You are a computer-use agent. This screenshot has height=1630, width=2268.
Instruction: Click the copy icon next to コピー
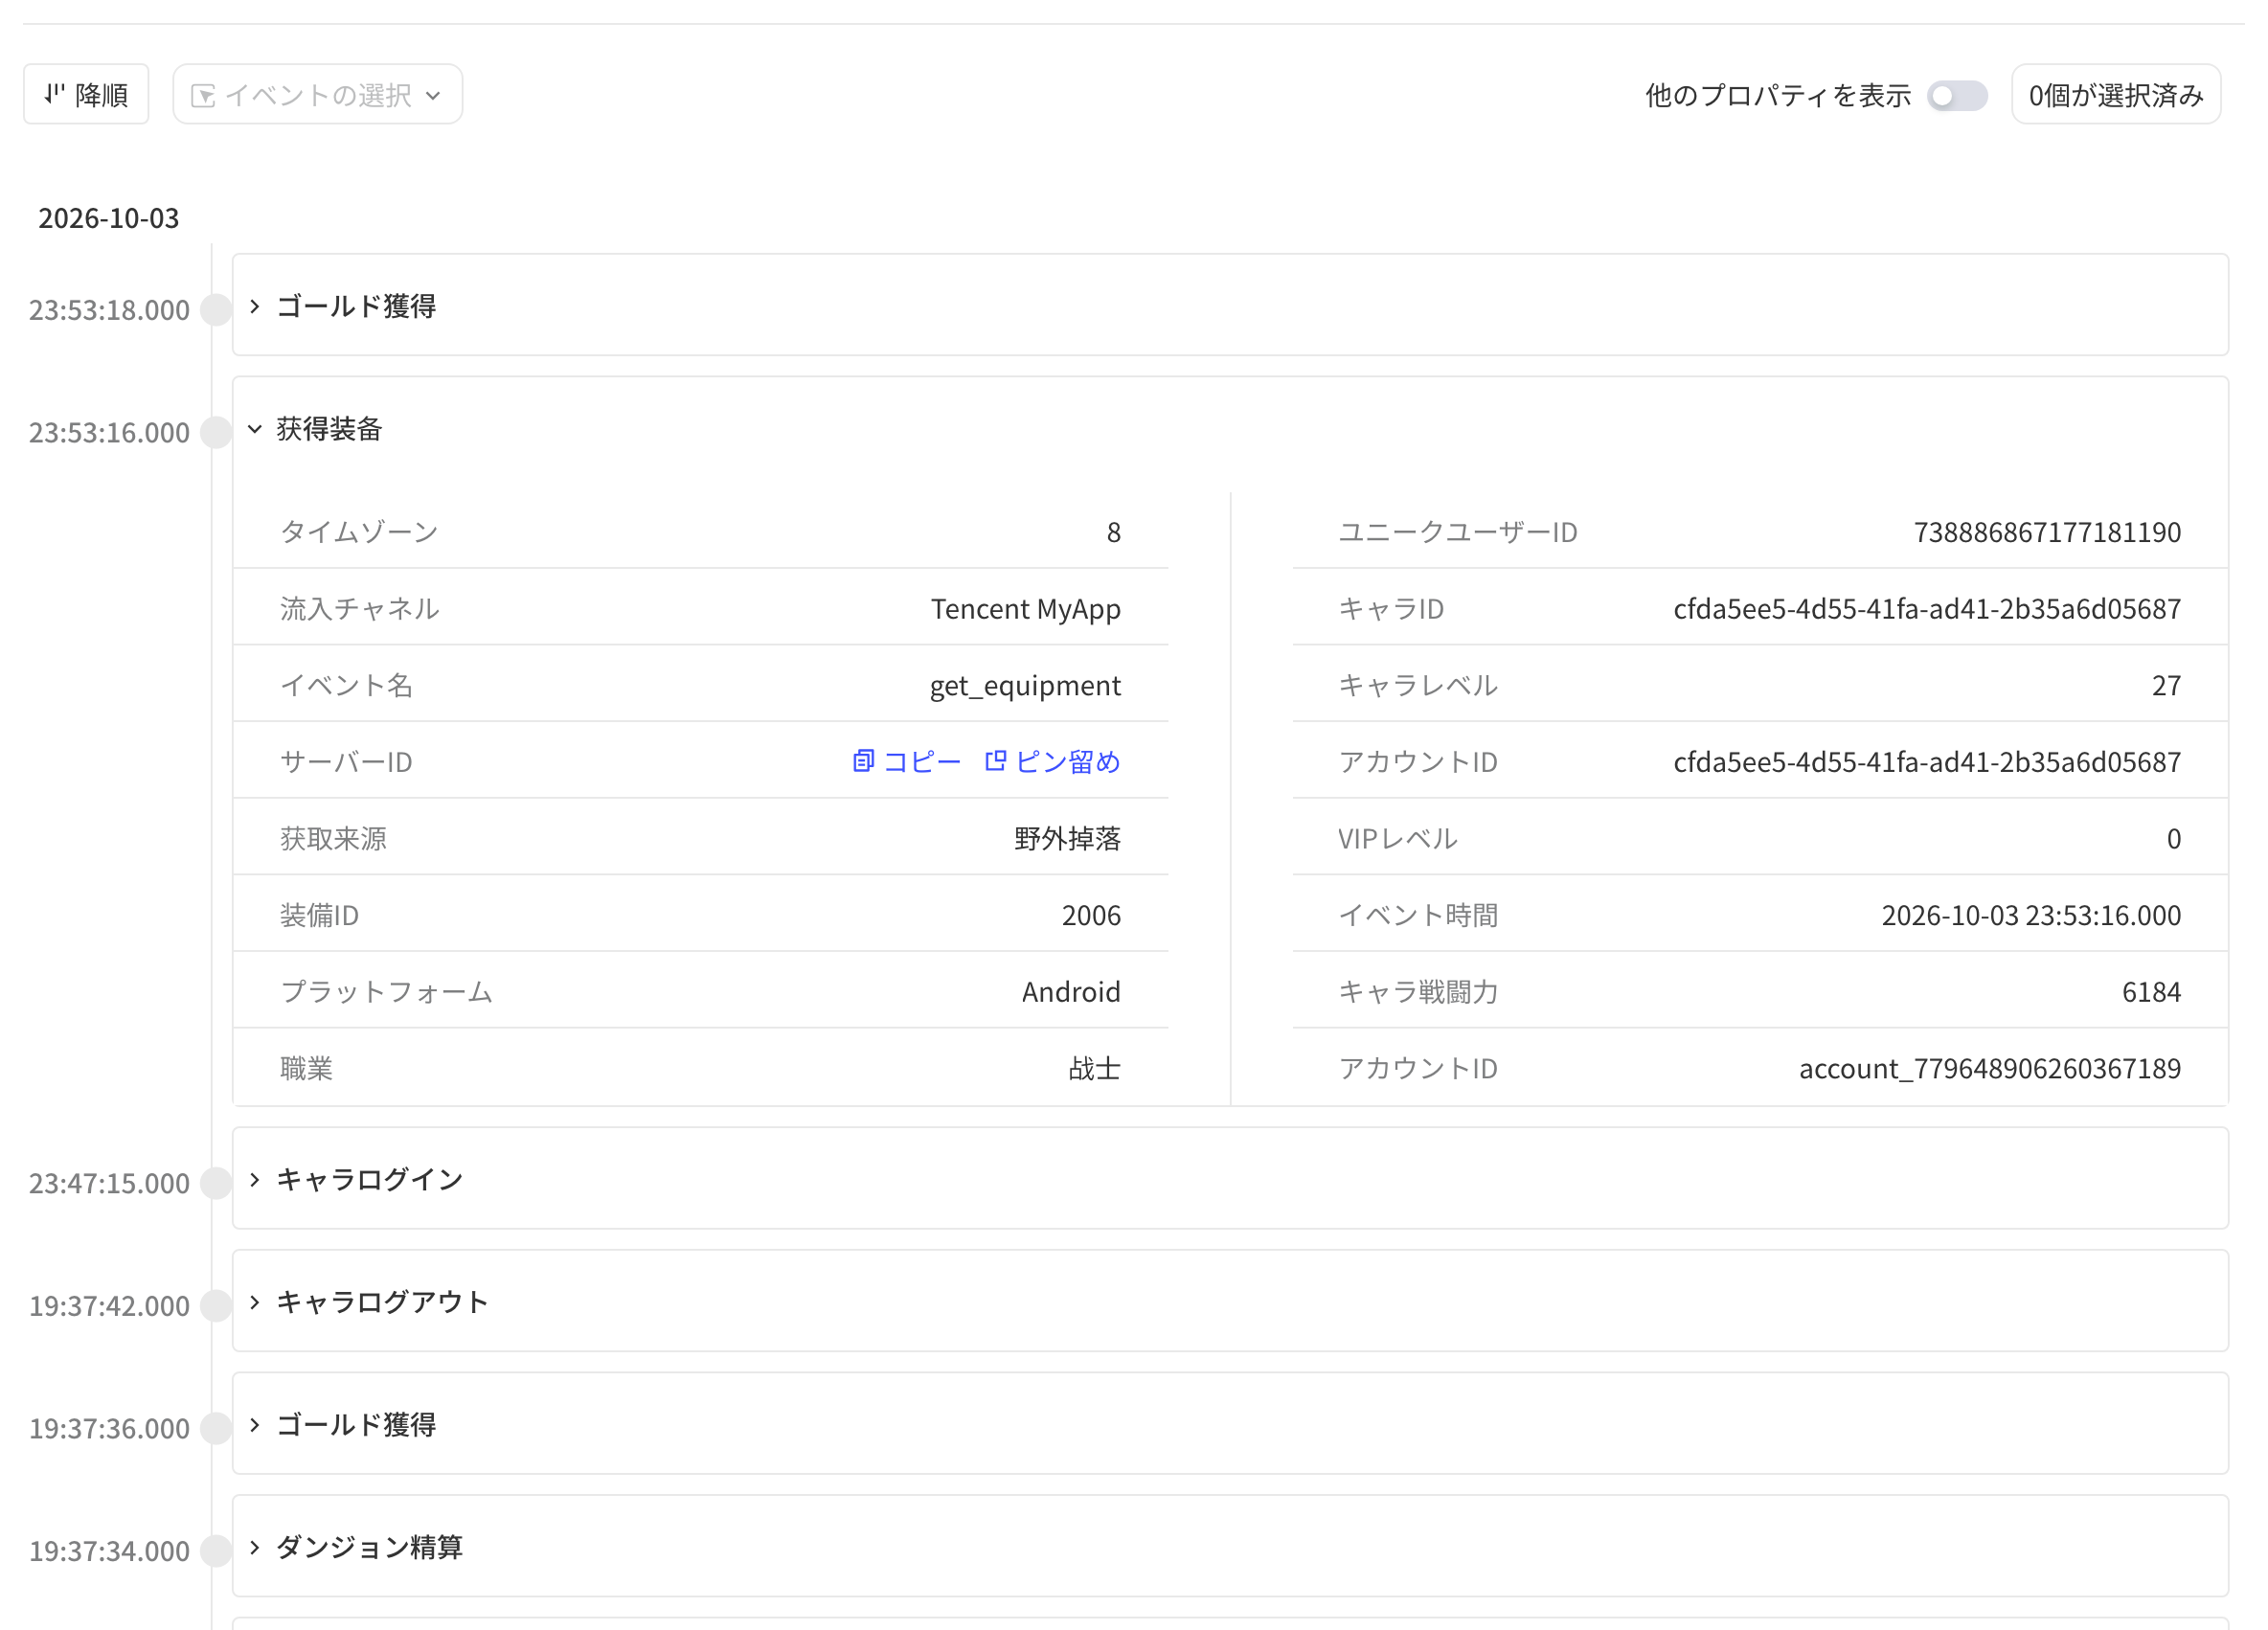click(863, 761)
